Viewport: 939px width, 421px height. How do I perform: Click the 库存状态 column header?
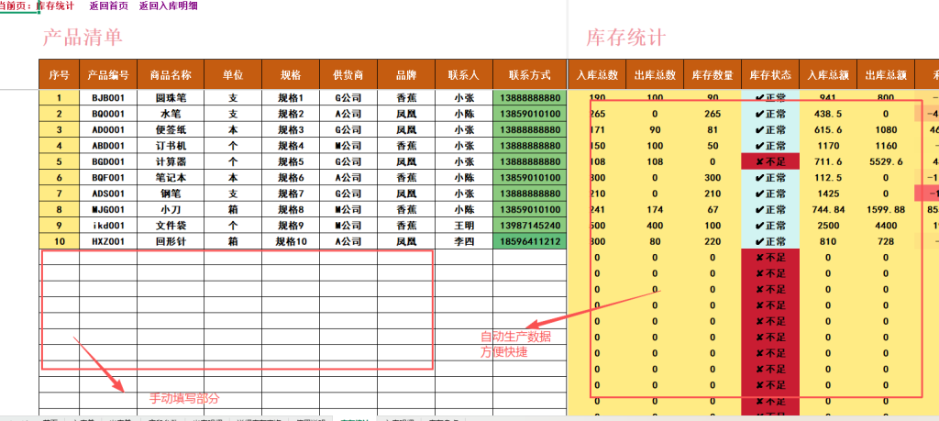coord(769,75)
